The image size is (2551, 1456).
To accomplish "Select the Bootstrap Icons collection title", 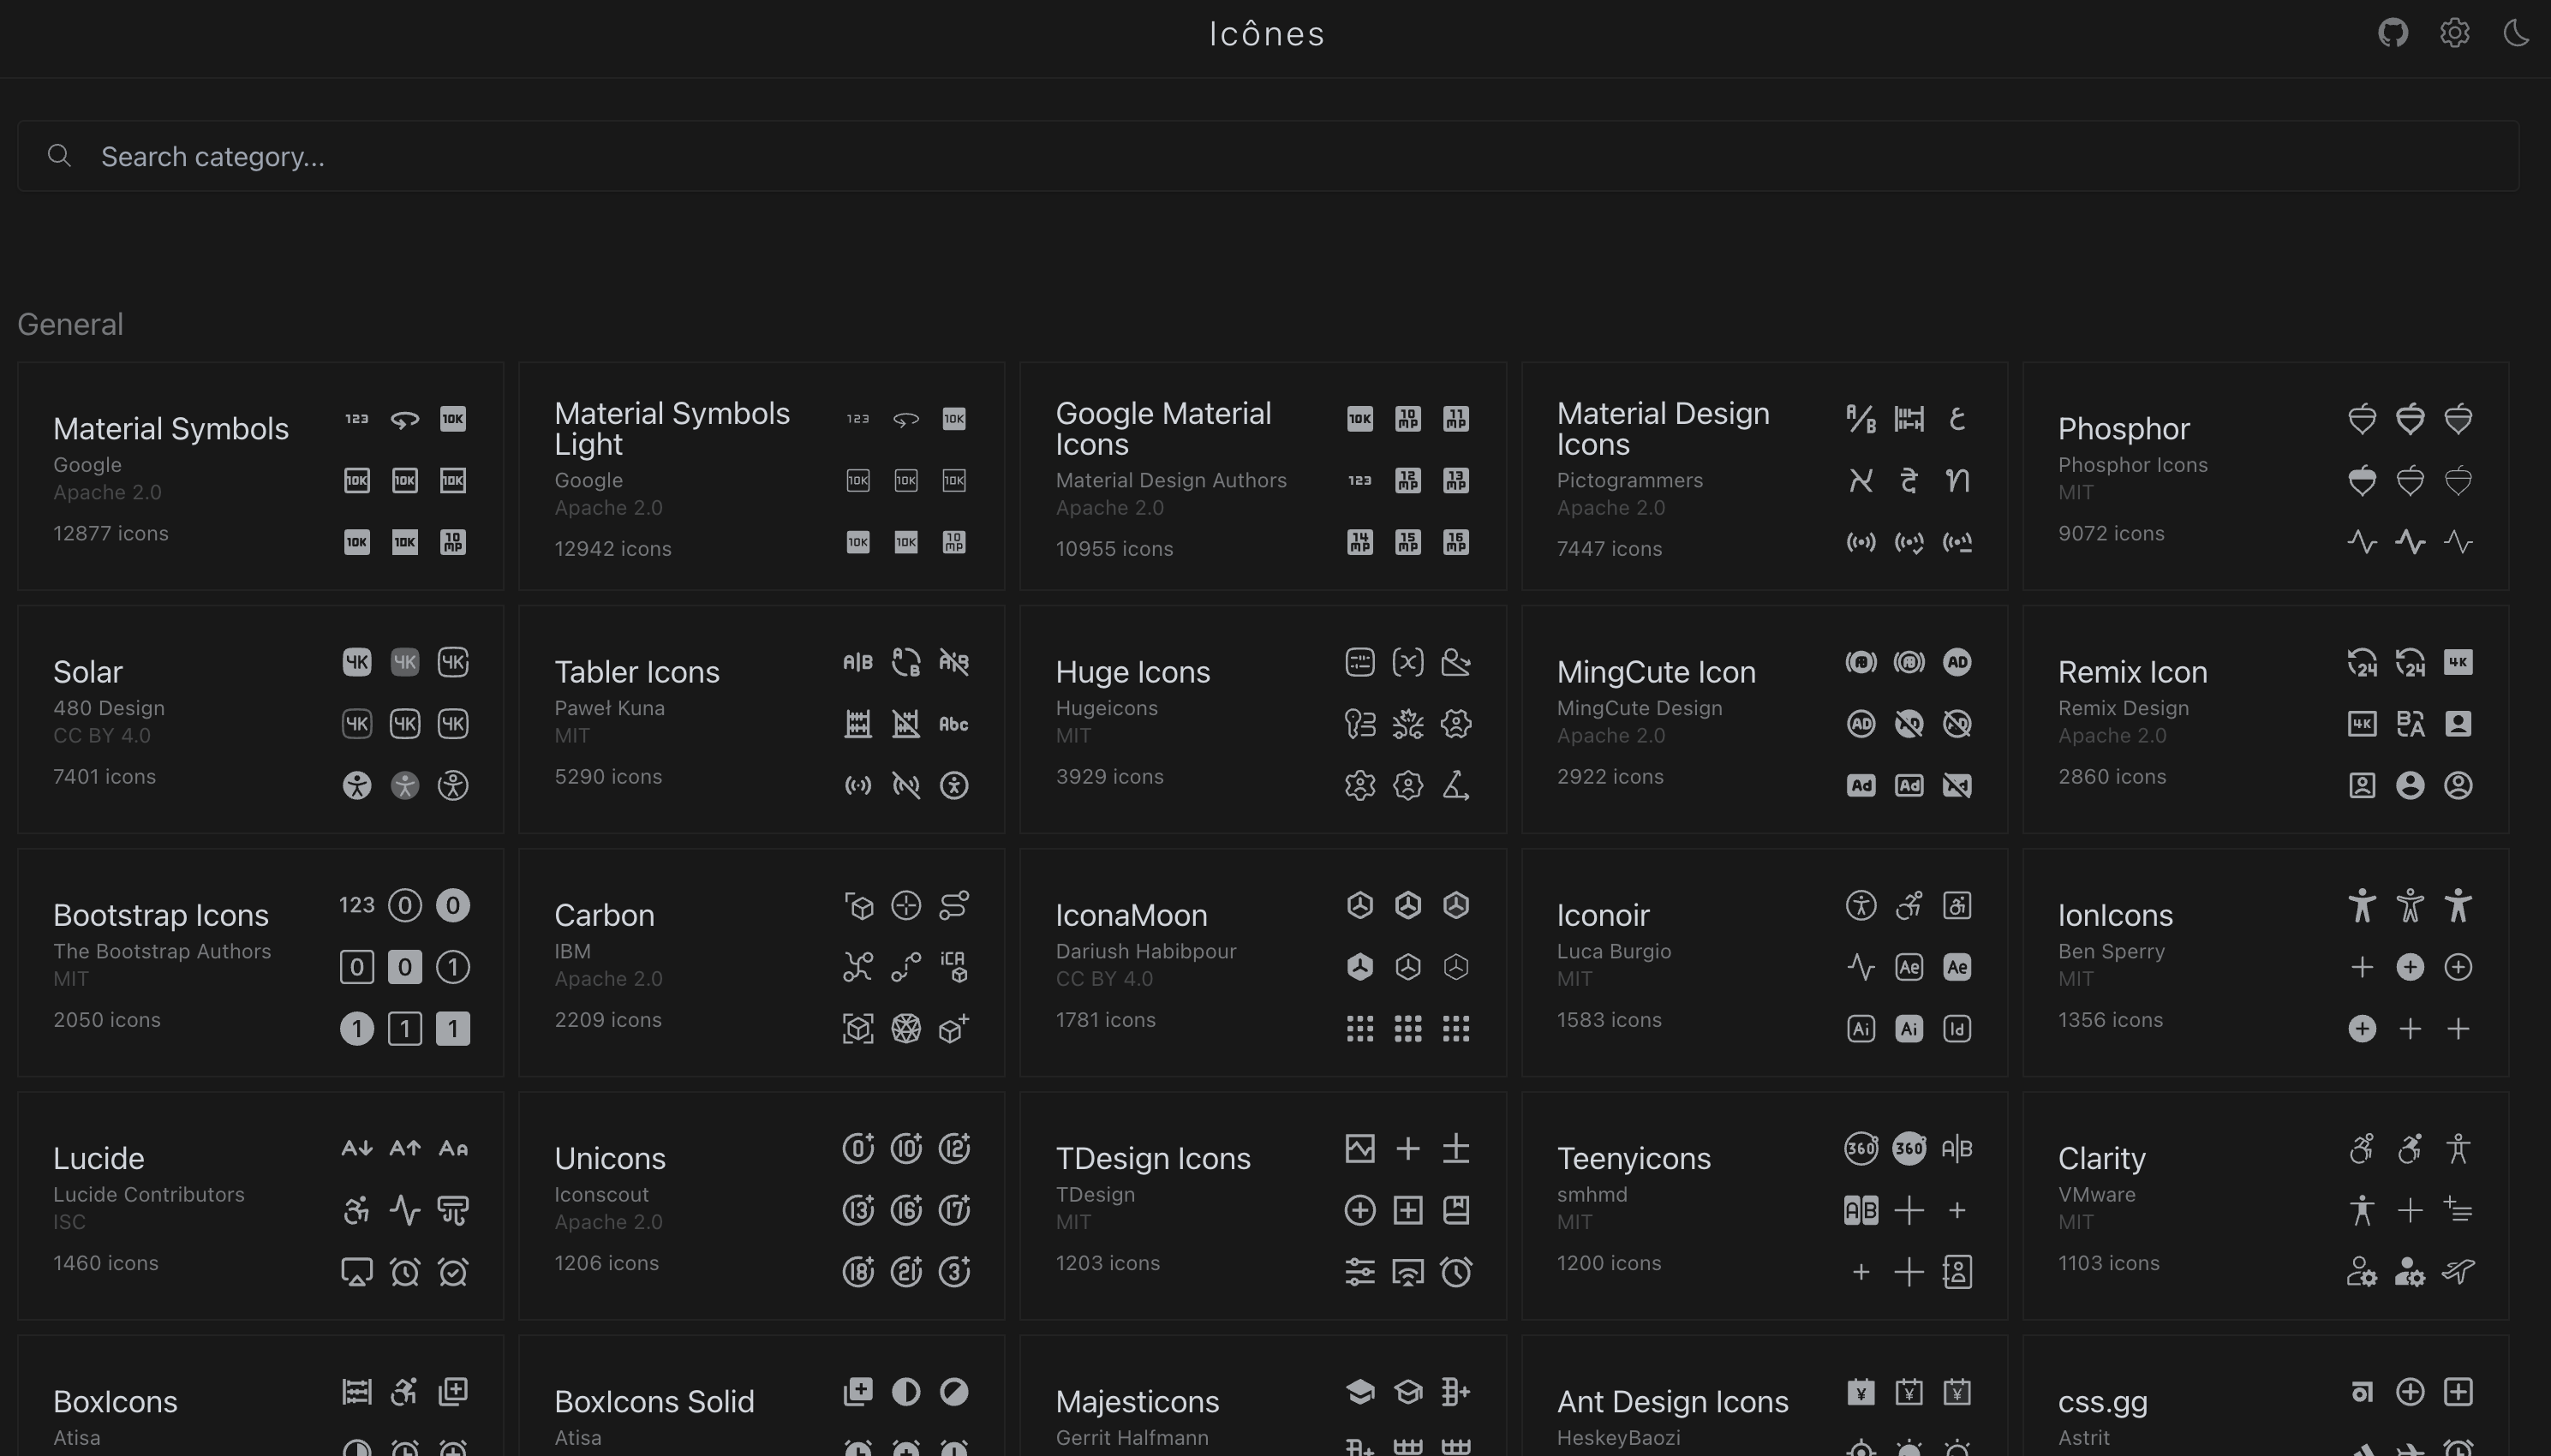I will coord(160,915).
